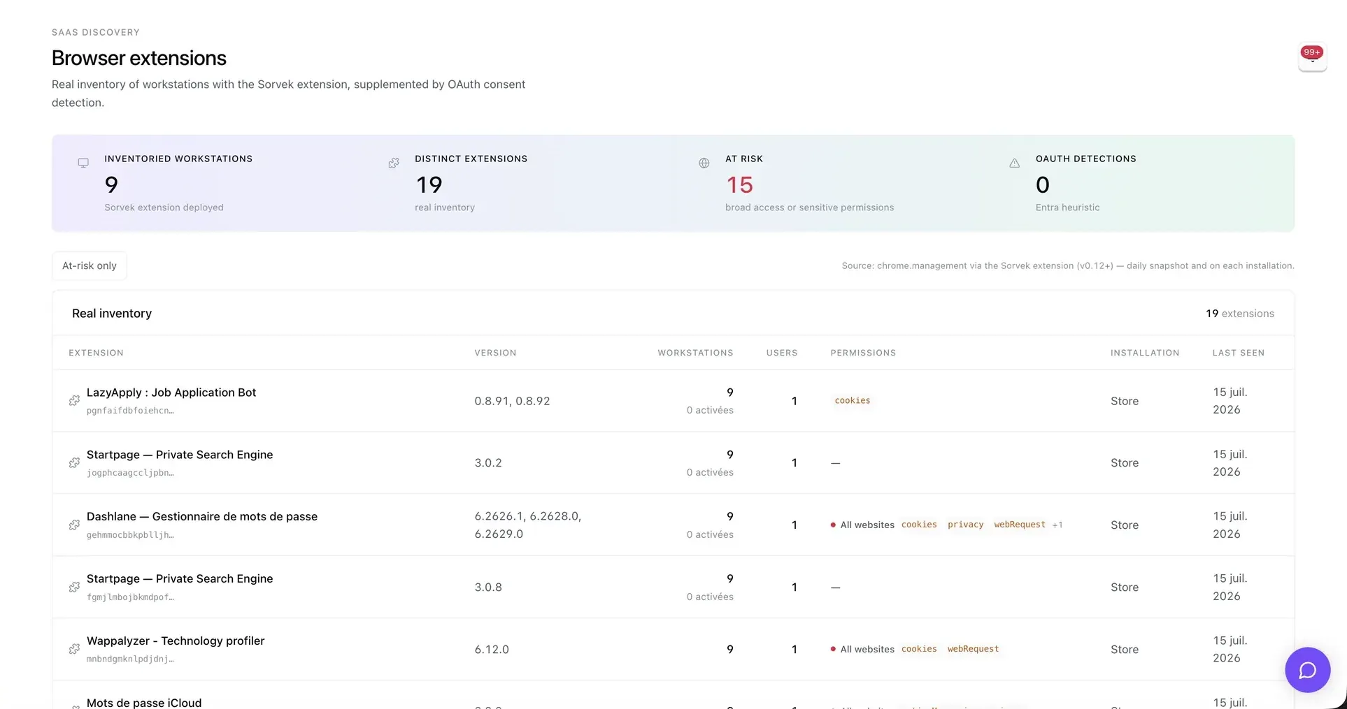Open the LazyApply : Job Application Bot row
The height and width of the screenshot is (709, 1347).
pos(673,400)
